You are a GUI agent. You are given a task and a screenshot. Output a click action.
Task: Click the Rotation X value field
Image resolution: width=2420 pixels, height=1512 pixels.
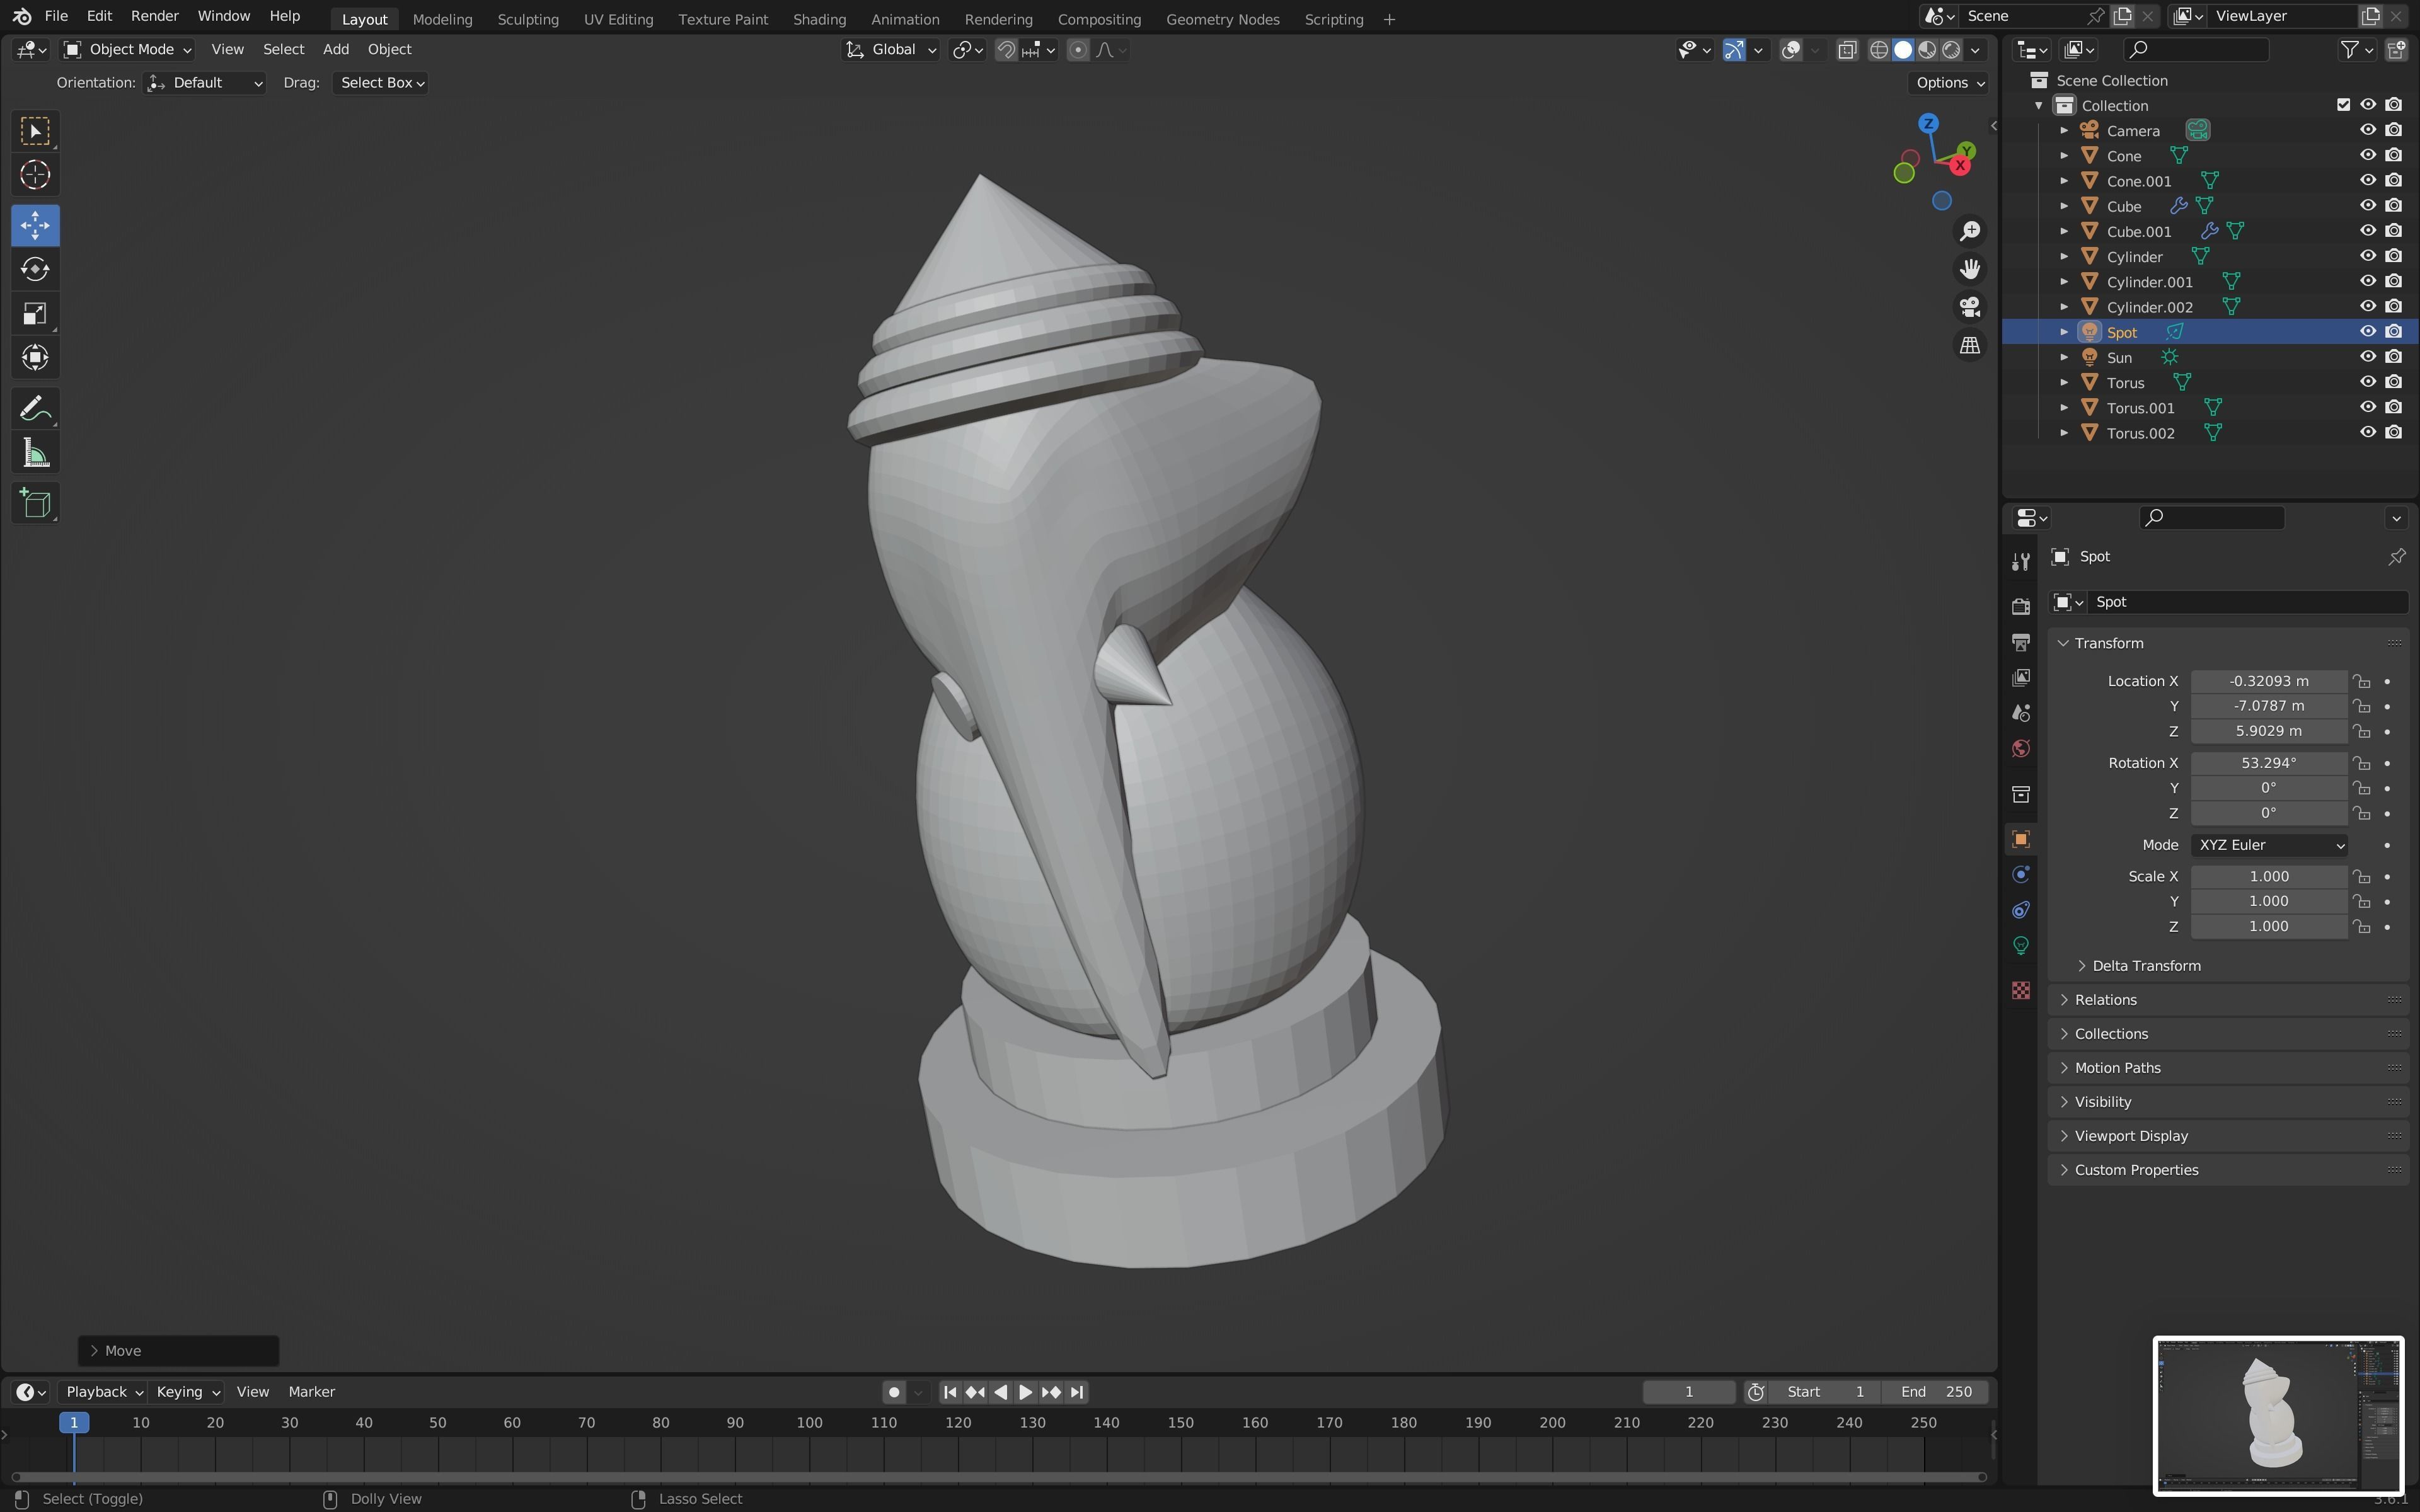2268,763
